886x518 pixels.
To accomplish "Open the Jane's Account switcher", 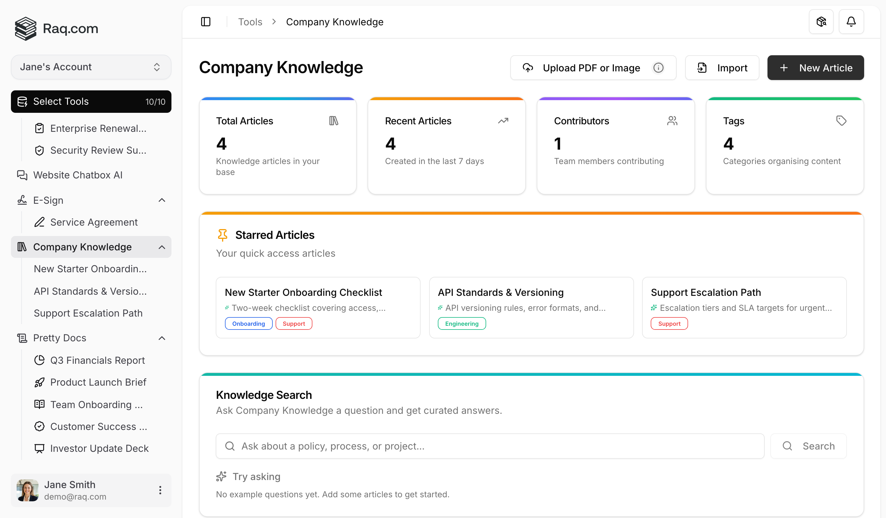I will (x=91, y=67).
